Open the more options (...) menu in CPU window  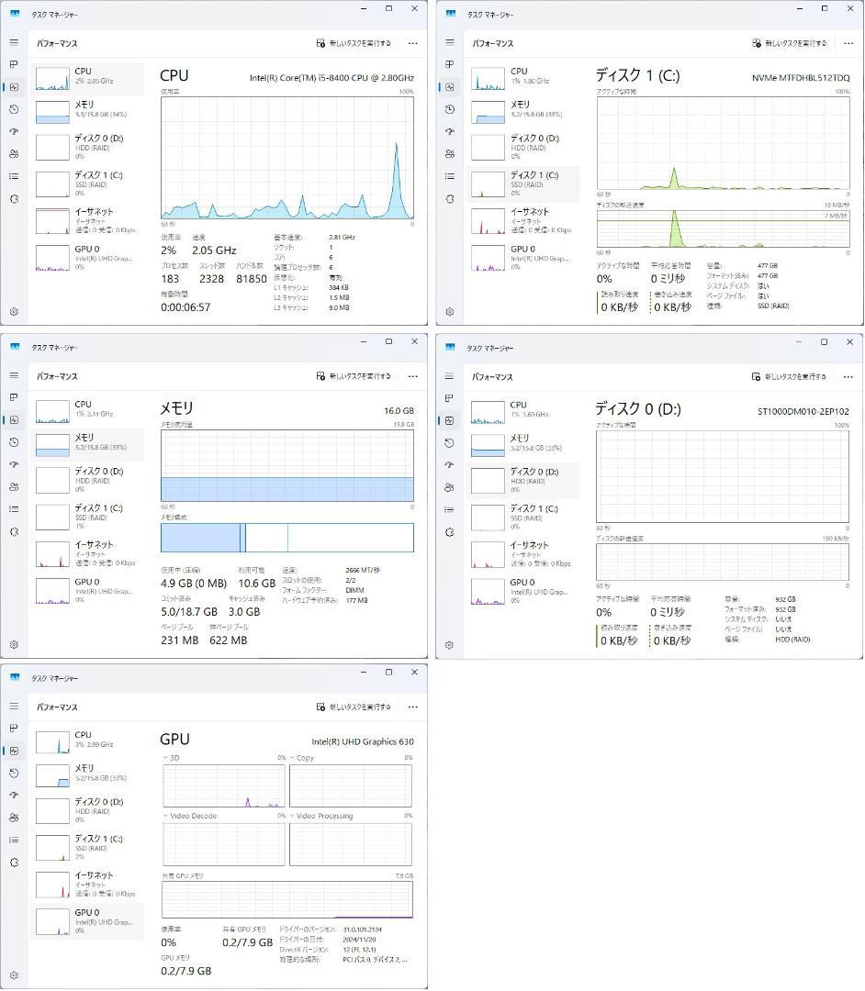(412, 43)
